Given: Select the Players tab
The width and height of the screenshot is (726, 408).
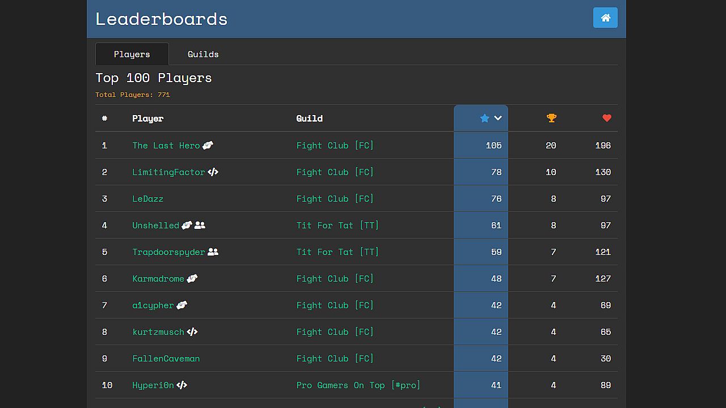Looking at the screenshot, I should tap(132, 54).
